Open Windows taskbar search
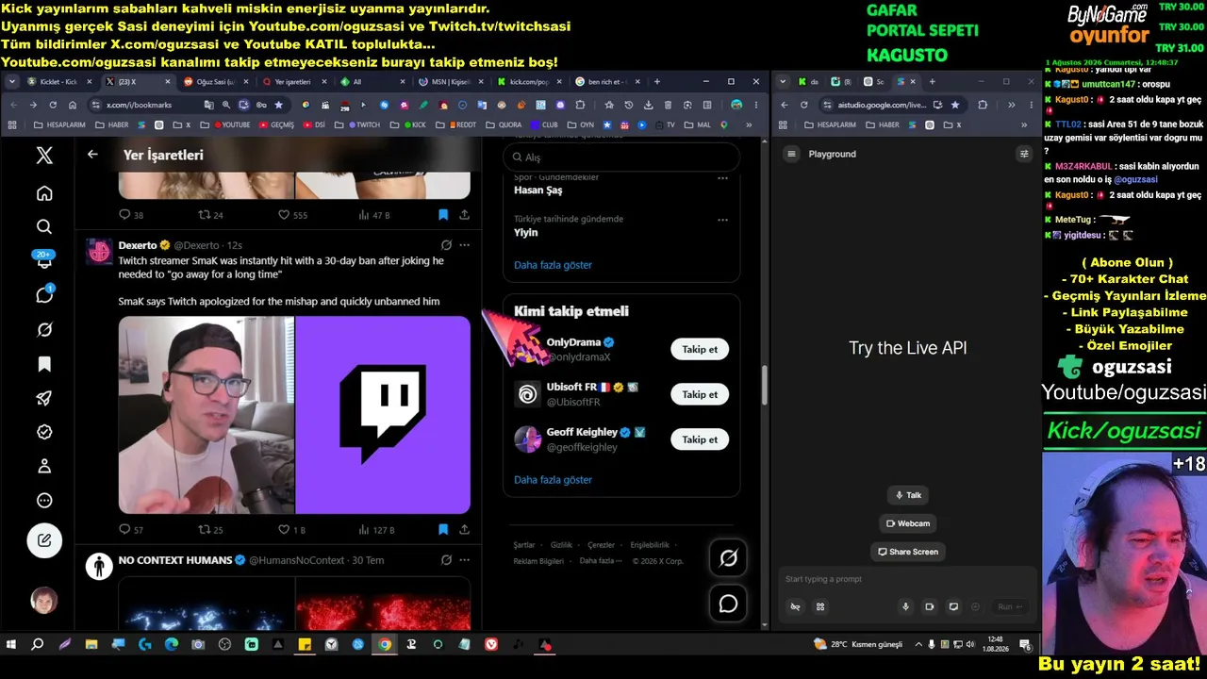1207x679 pixels. 38,645
